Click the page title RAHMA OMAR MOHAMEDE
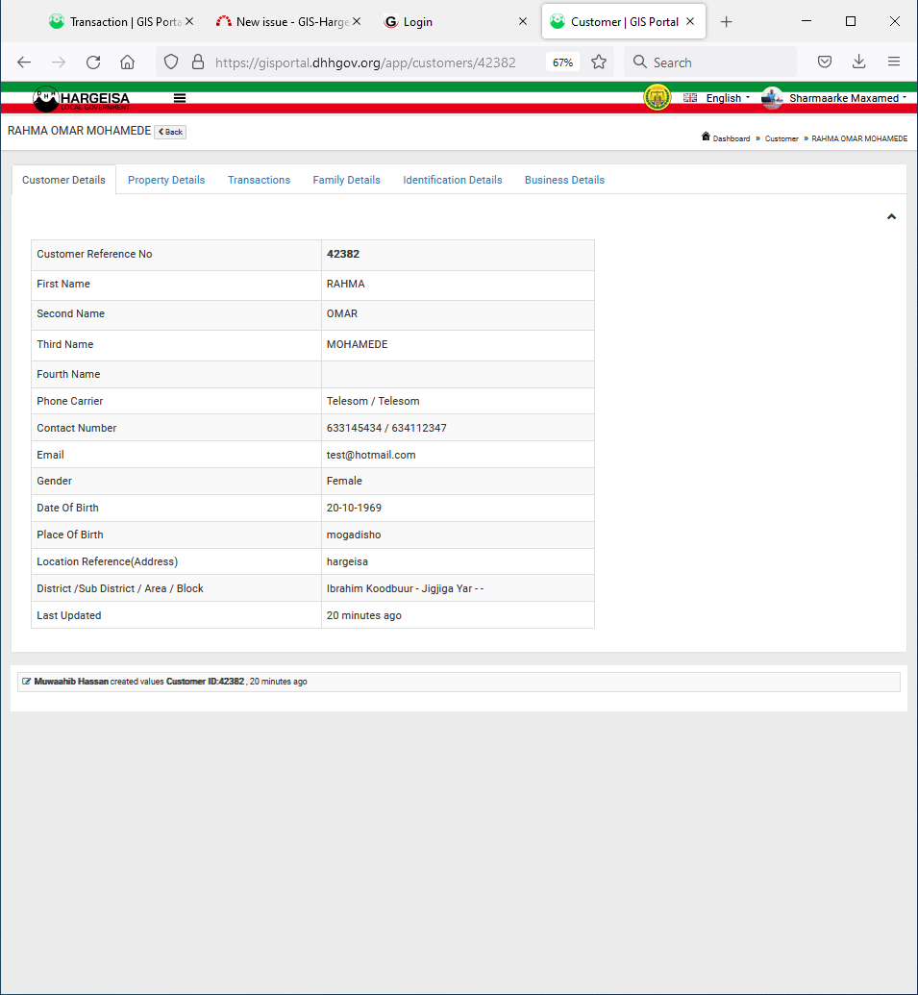This screenshot has width=918, height=995. [79, 131]
